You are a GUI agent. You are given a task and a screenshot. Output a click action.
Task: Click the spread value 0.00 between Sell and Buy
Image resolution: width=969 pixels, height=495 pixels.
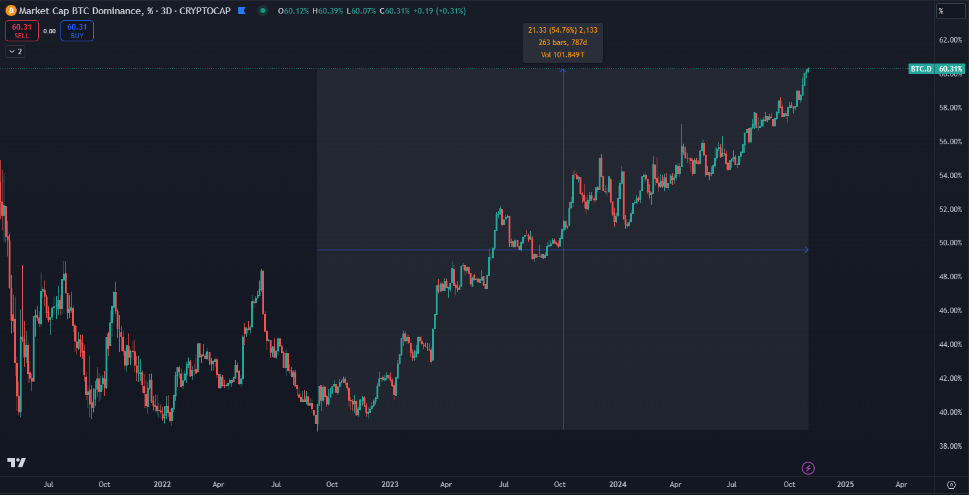49,31
